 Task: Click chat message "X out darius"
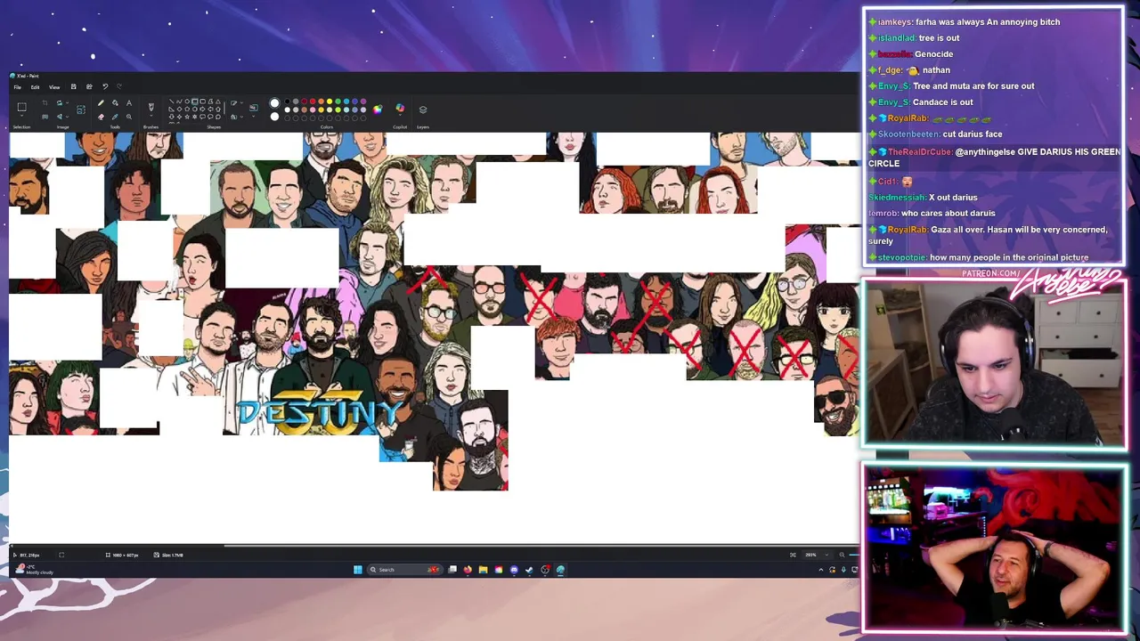pos(953,198)
